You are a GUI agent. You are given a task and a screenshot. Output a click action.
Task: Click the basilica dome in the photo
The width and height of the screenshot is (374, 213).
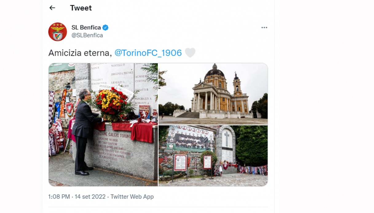pos(215,72)
